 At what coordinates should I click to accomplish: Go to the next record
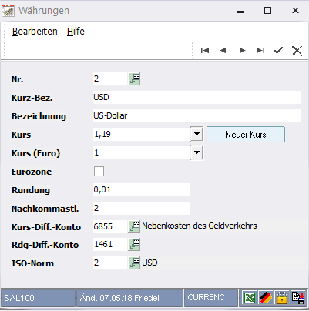coord(242,50)
